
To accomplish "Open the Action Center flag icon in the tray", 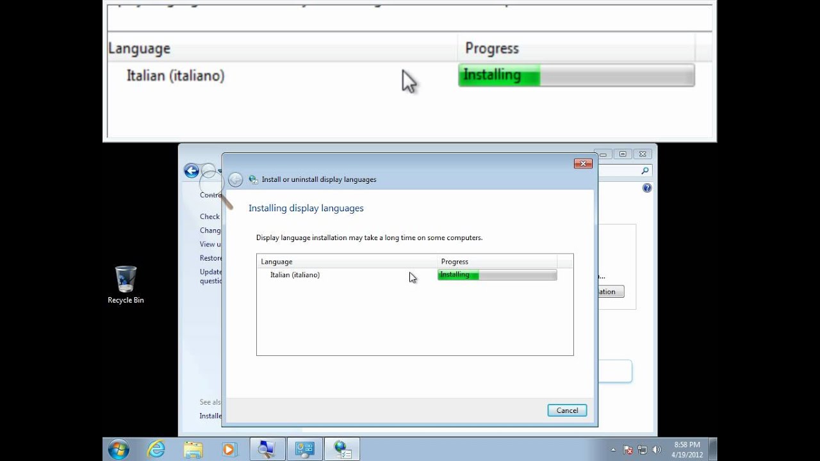I will coord(628,450).
